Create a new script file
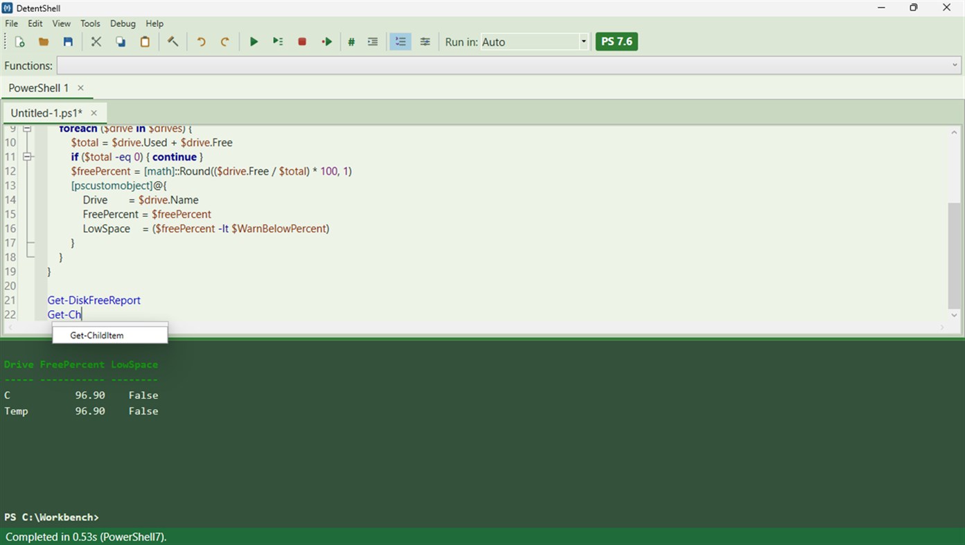965x545 pixels. [x=20, y=42]
